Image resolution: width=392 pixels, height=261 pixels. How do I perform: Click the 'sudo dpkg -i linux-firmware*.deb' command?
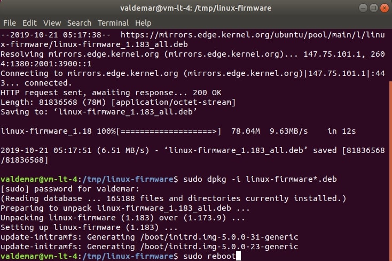pyautogui.click(x=260, y=179)
